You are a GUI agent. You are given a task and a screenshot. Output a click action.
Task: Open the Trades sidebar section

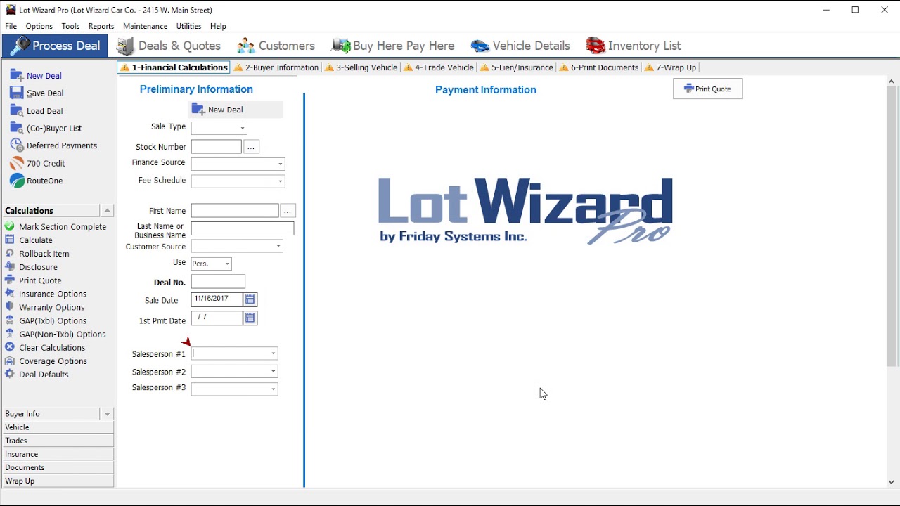pos(58,441)
